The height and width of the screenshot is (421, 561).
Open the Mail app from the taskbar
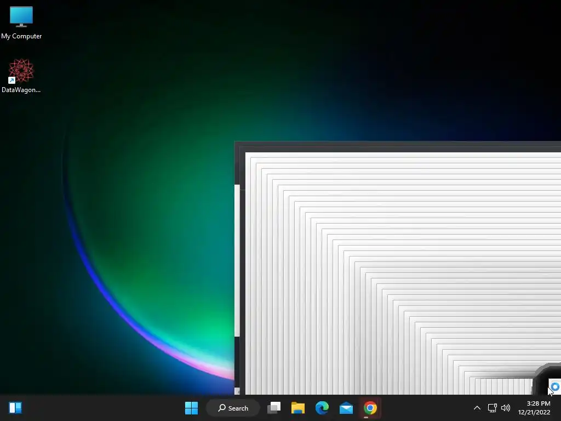click(x=346, y=408)
